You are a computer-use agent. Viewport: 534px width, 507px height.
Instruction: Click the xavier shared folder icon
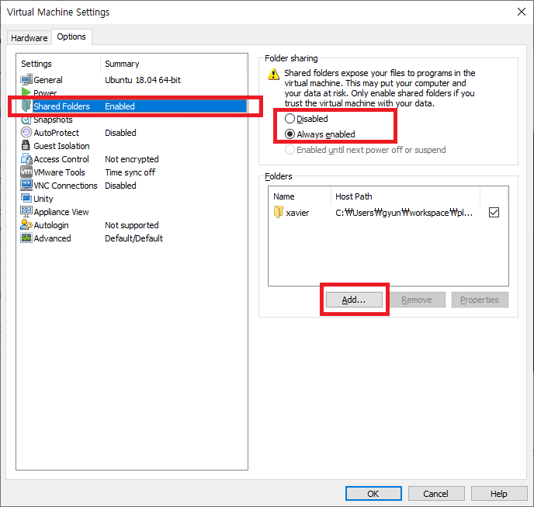point(278,212)
